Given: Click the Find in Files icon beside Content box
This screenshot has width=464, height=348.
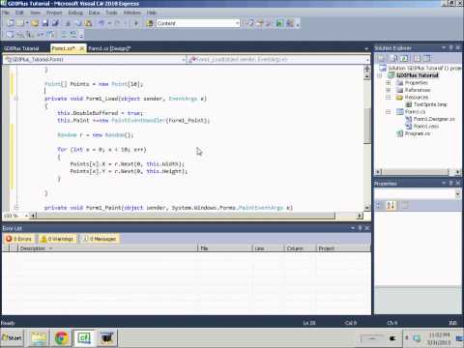Looking at the screenshot, I should 150,23.
